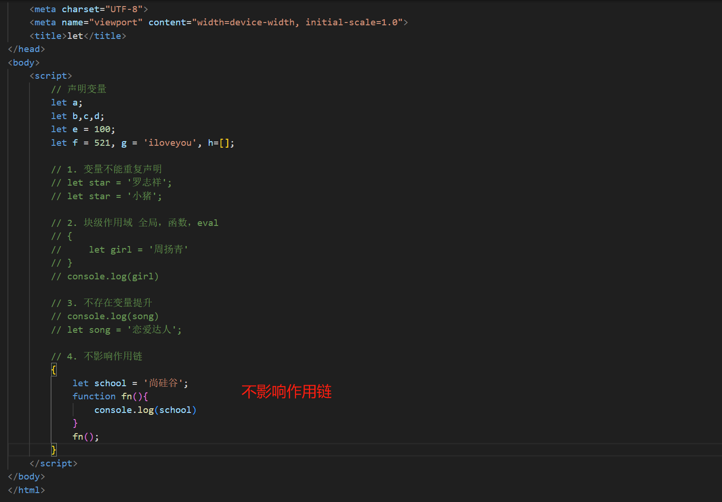
Task: Click the highlighted closing brace of the block
Action: tap(53, 450)
